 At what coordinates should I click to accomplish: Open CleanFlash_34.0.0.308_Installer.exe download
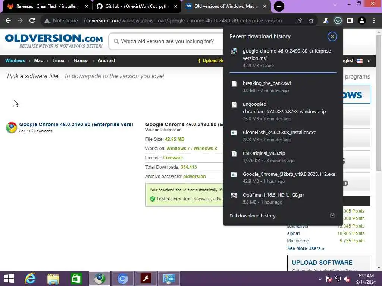283,136
